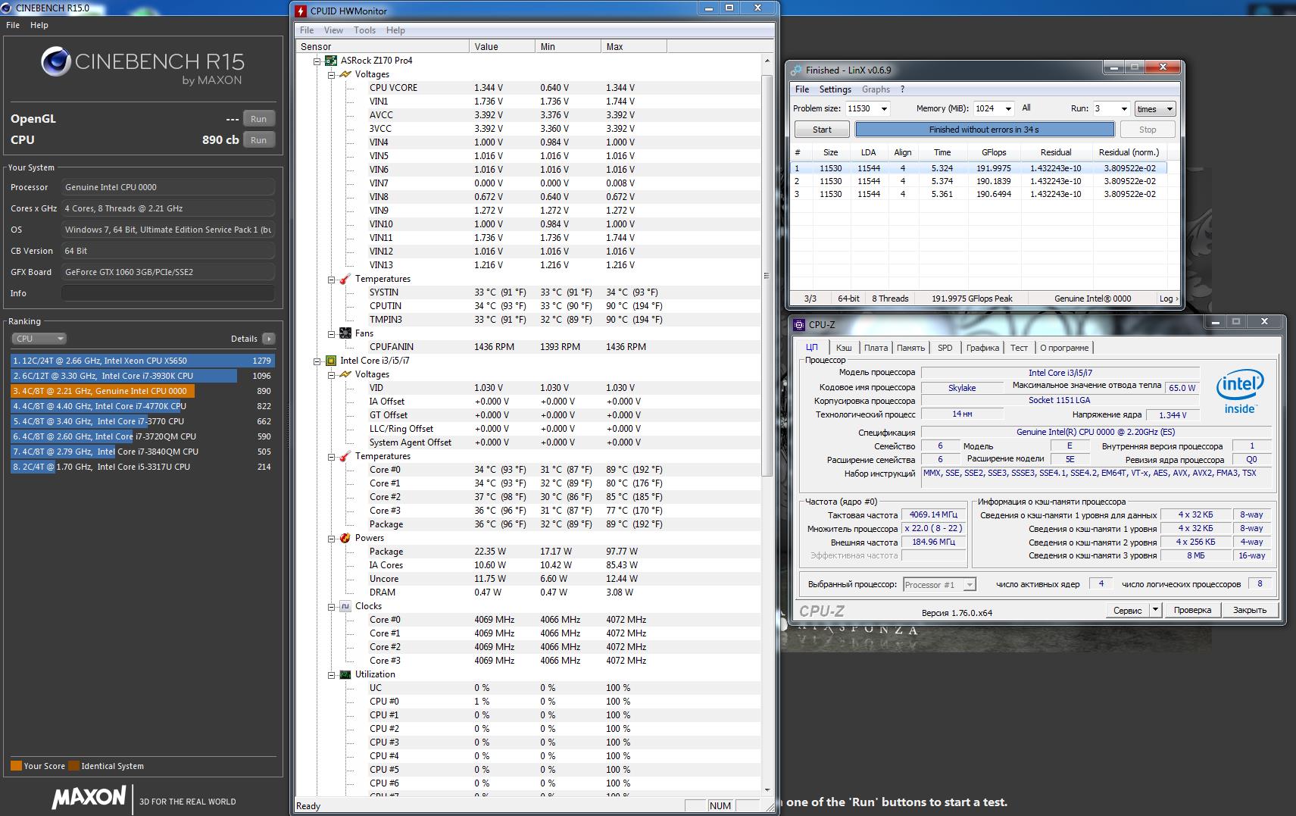The image size is (1296, 816).
Task: Switch to the Графика tab in CPU-Z
Action: [x=982, y=348]
